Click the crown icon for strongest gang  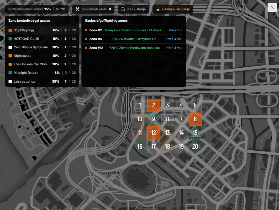(x=158, y=9)
